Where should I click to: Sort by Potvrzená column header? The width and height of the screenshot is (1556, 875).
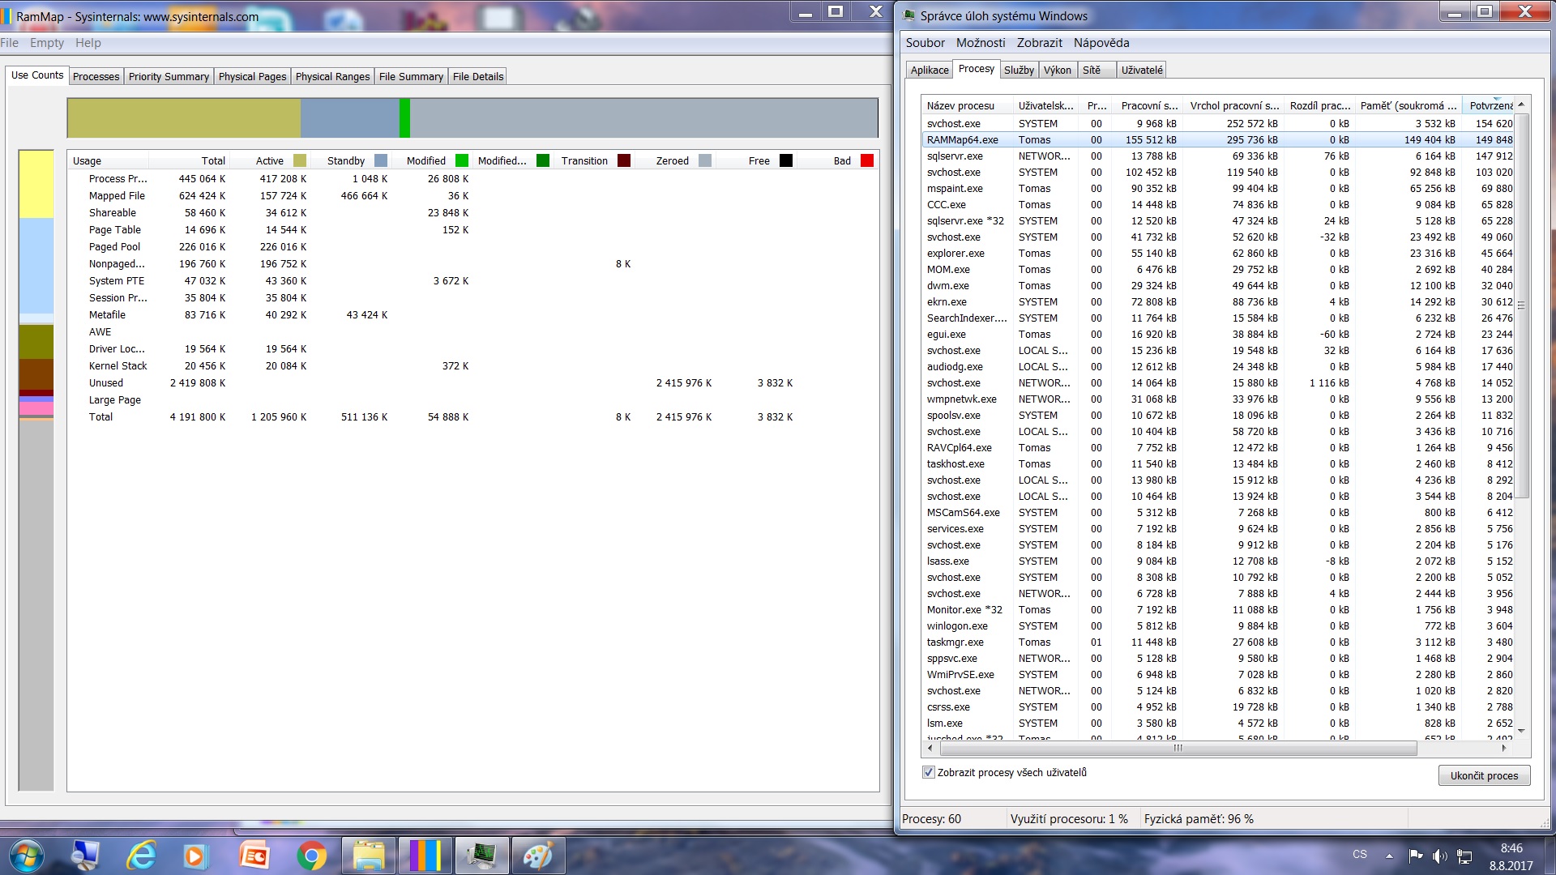(x=1490, y=105)
